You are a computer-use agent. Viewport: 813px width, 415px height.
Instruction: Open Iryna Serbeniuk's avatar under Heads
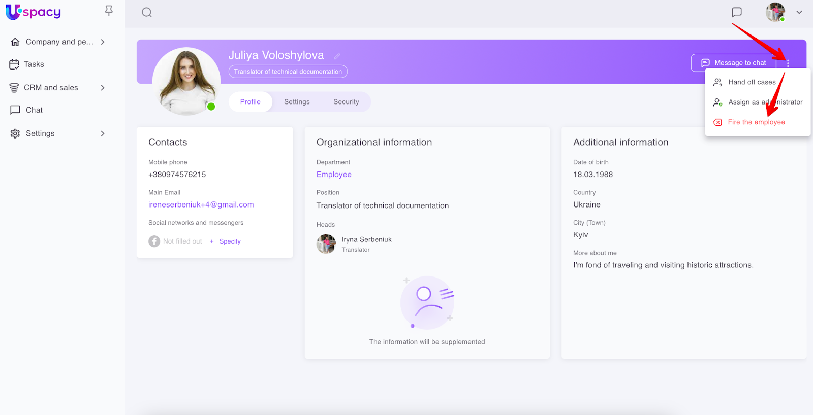pyautogui.click(x=326, y=244)
